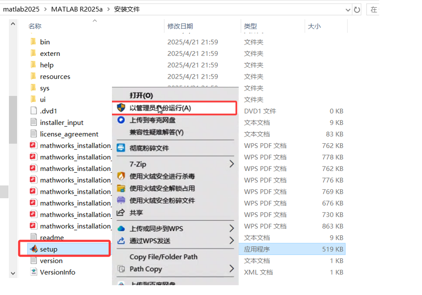Go to MATLAB R2025a in the breadcrumb path
This screenshot has width=422, height=295.
coord(77,9)
